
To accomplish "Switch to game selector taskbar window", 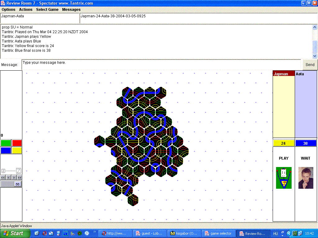I will (219, 233).
